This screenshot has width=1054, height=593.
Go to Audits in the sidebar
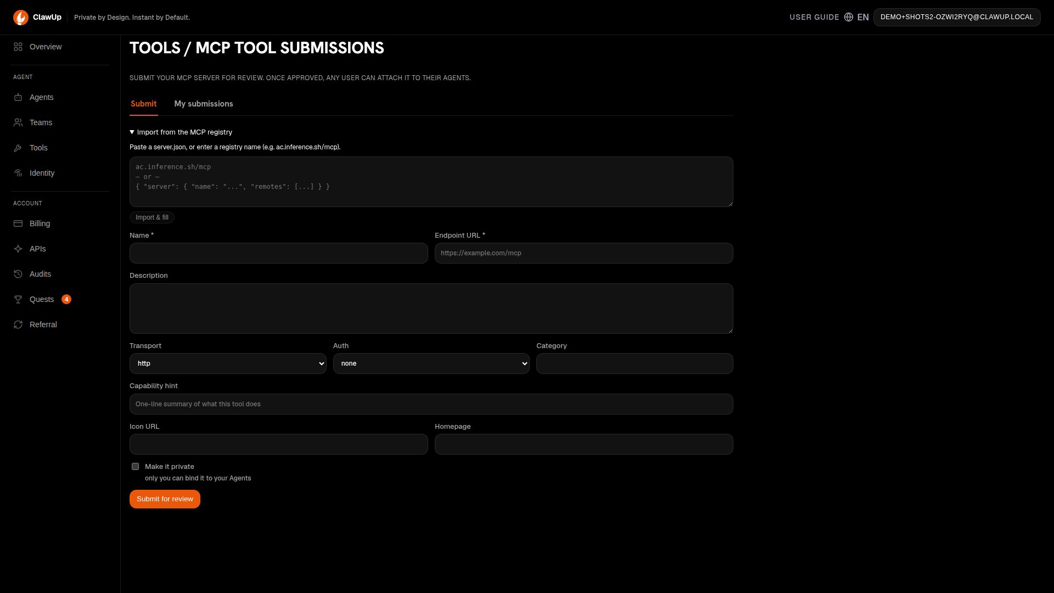(x=60, y=274)
